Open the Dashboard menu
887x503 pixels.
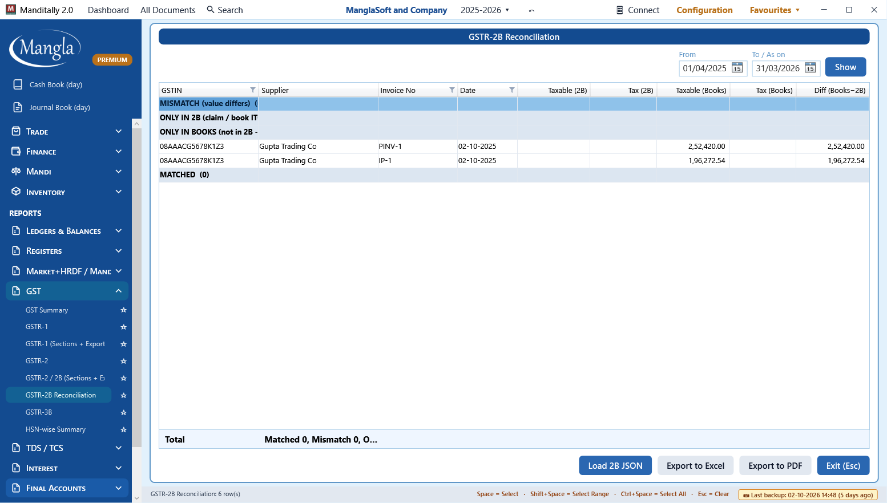(108, 10)
